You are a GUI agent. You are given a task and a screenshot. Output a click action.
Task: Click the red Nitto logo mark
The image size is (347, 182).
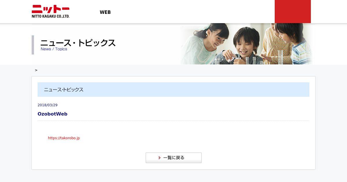click(x=50, y=9)
